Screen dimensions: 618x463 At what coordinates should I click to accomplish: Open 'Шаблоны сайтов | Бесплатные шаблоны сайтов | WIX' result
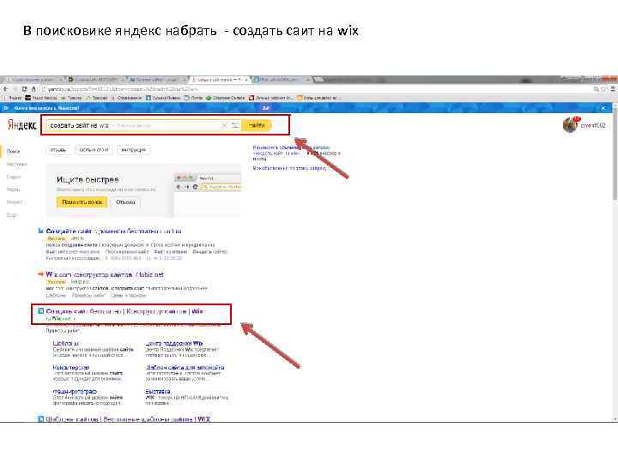tap(128, 419)
